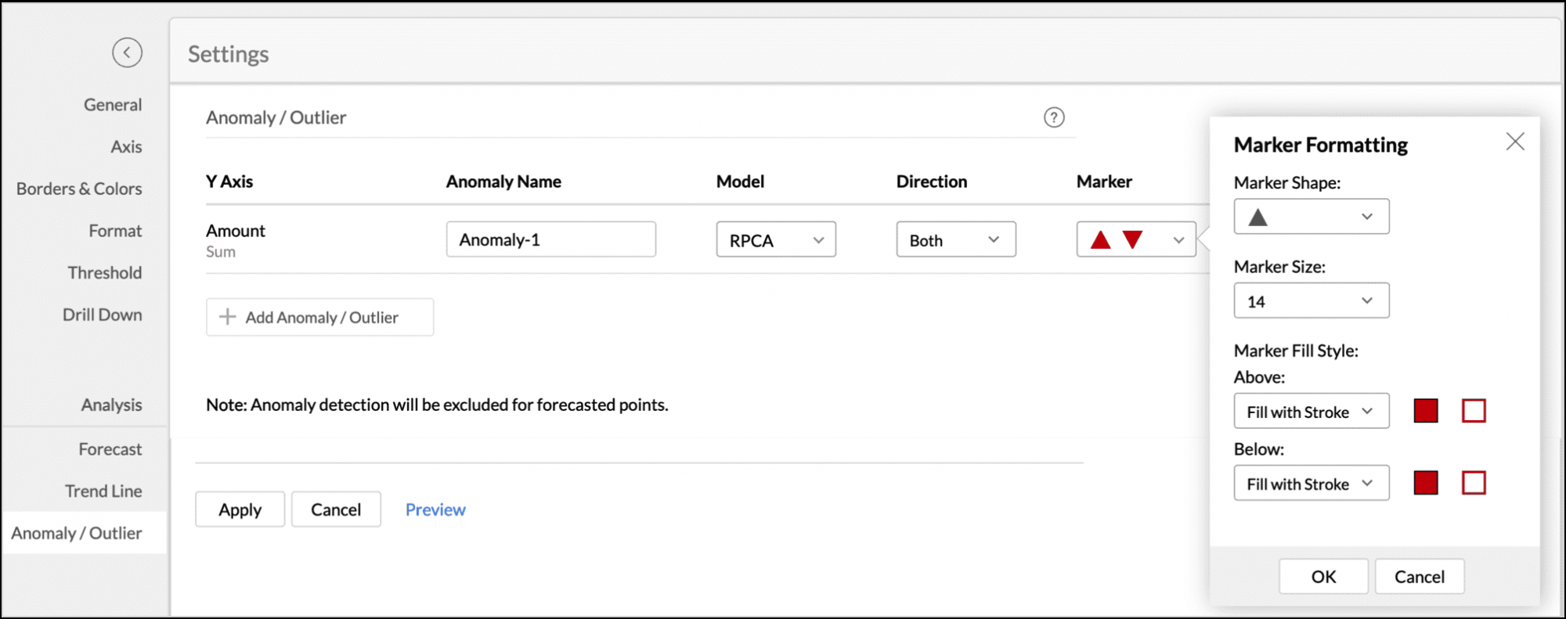Click the Apply button
This screenshot has height=619, width=1566.
click(240, 509)
